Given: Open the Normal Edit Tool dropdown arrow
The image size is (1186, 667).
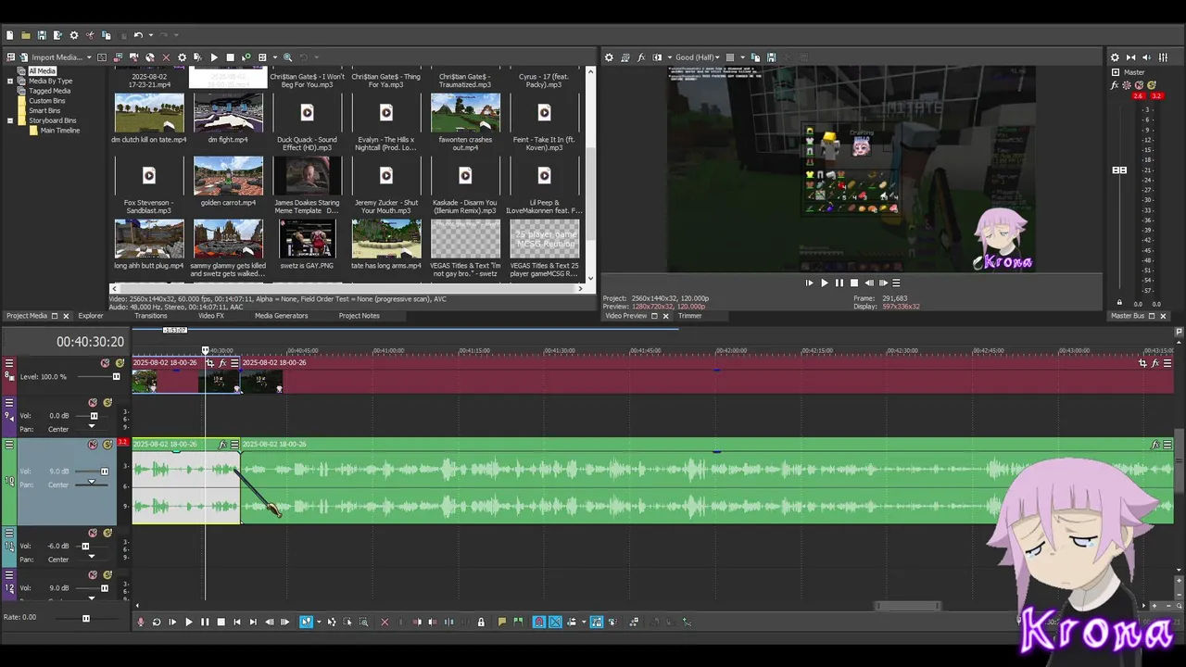Looking at the screenshot, I should [x=318, y=623].
